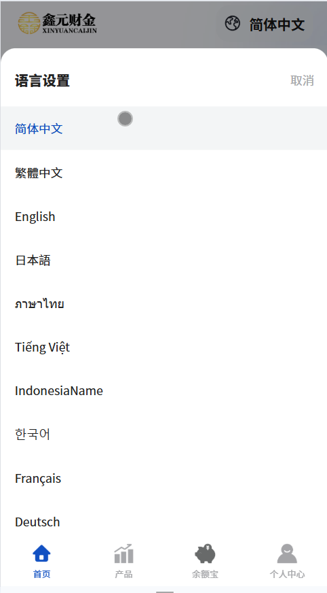The height and width of the screenshot is (593, 327).
Task: Tap 取消 to cancel language settings
Action: point(302,80)
